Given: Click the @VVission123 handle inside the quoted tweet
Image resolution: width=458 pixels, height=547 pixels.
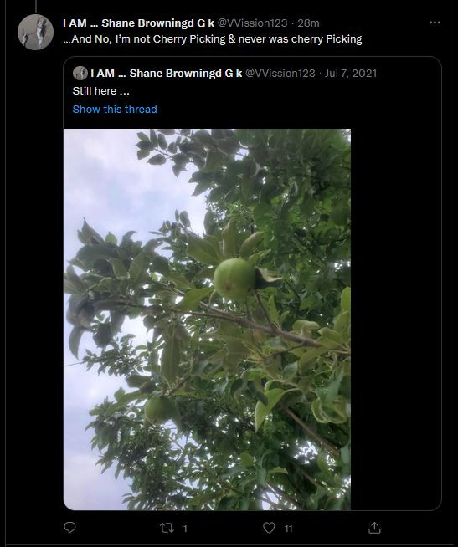Looking at the screenshot, I should 280,74.
